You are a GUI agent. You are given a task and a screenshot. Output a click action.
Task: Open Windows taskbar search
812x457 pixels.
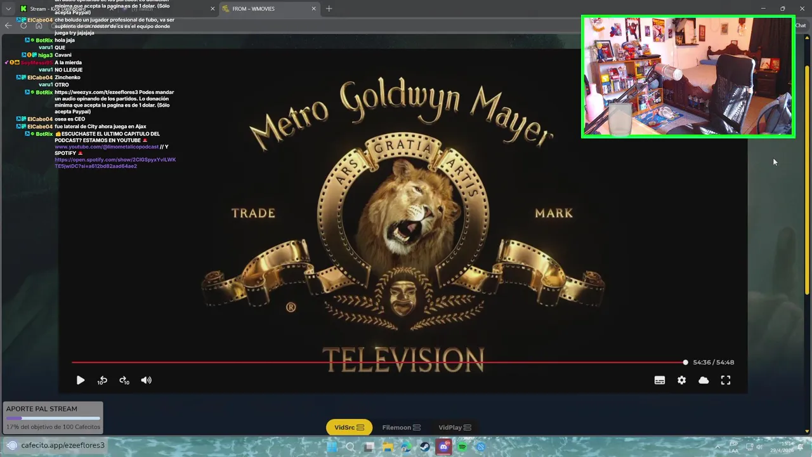pyautogui.click(x=350, y=447)
